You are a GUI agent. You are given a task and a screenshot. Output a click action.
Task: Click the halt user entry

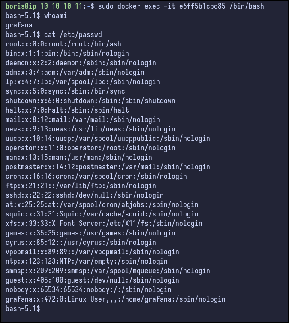tap(67, 110)
